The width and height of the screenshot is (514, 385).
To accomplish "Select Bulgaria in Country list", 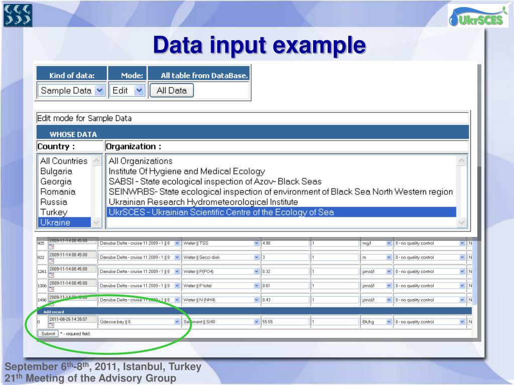I will coord(64,171).
